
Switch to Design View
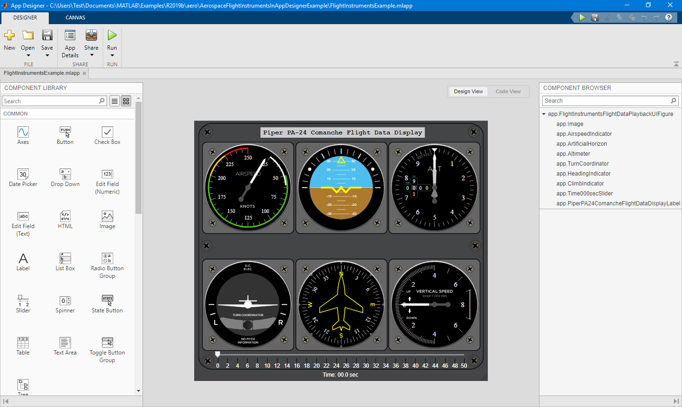[x=468, y=91]
